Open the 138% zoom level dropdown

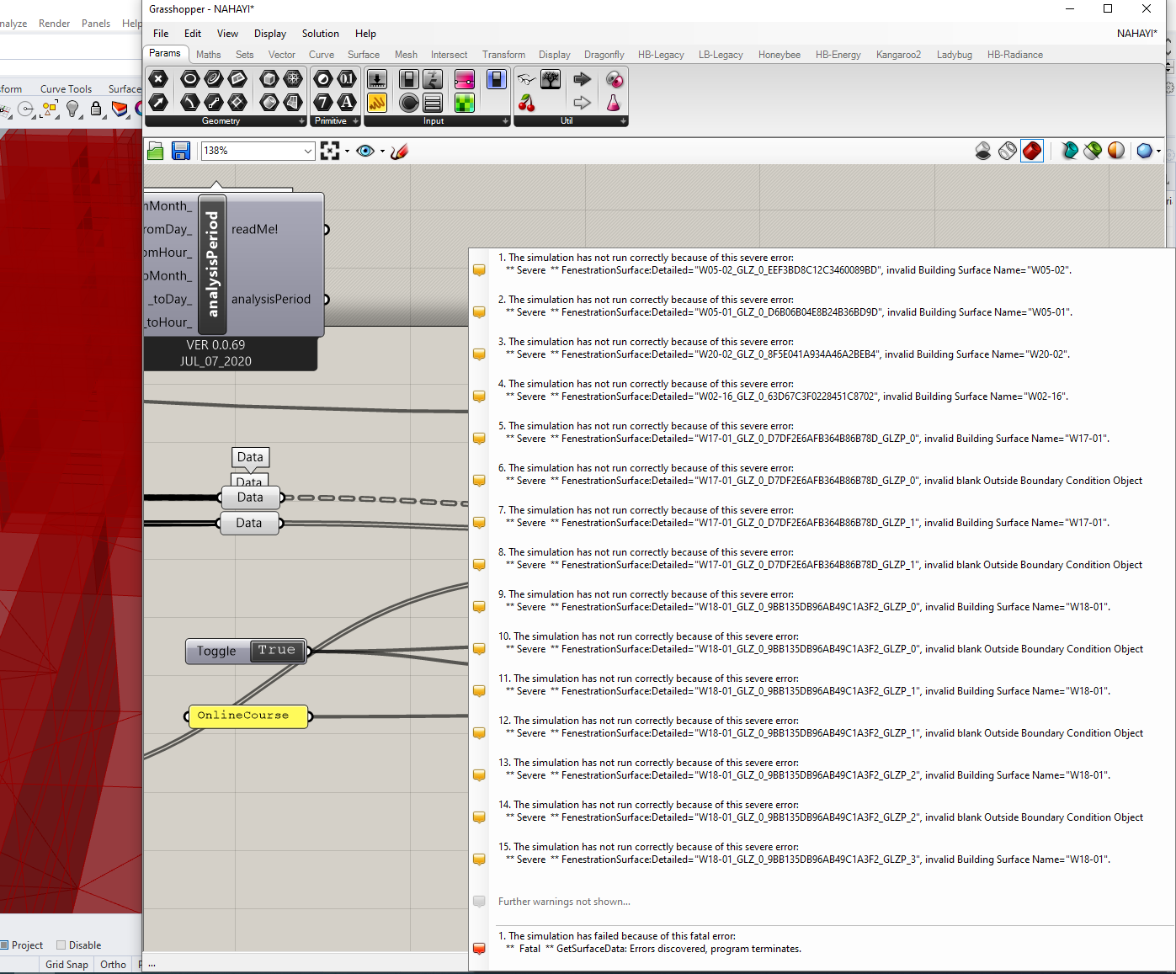308,151
